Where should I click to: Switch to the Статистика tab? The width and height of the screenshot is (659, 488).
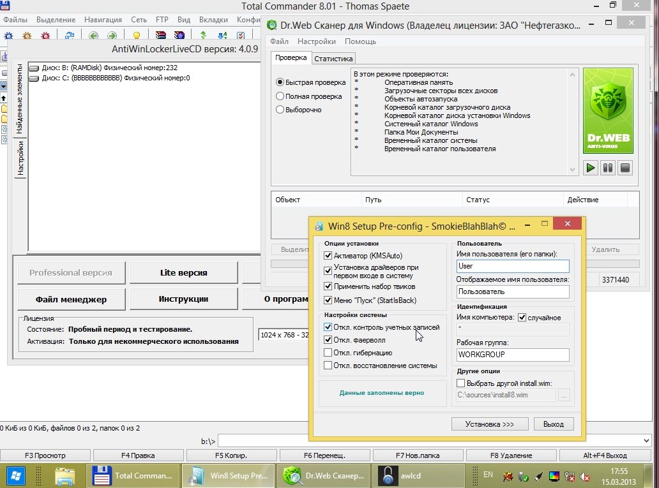333,59
